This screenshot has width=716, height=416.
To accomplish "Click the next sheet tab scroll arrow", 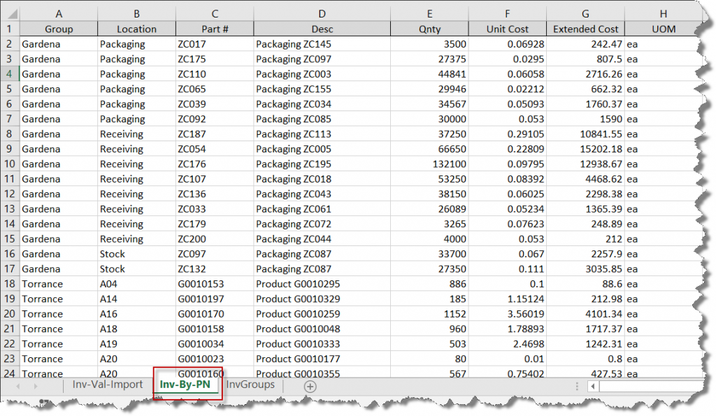I will tap(36, 386).
